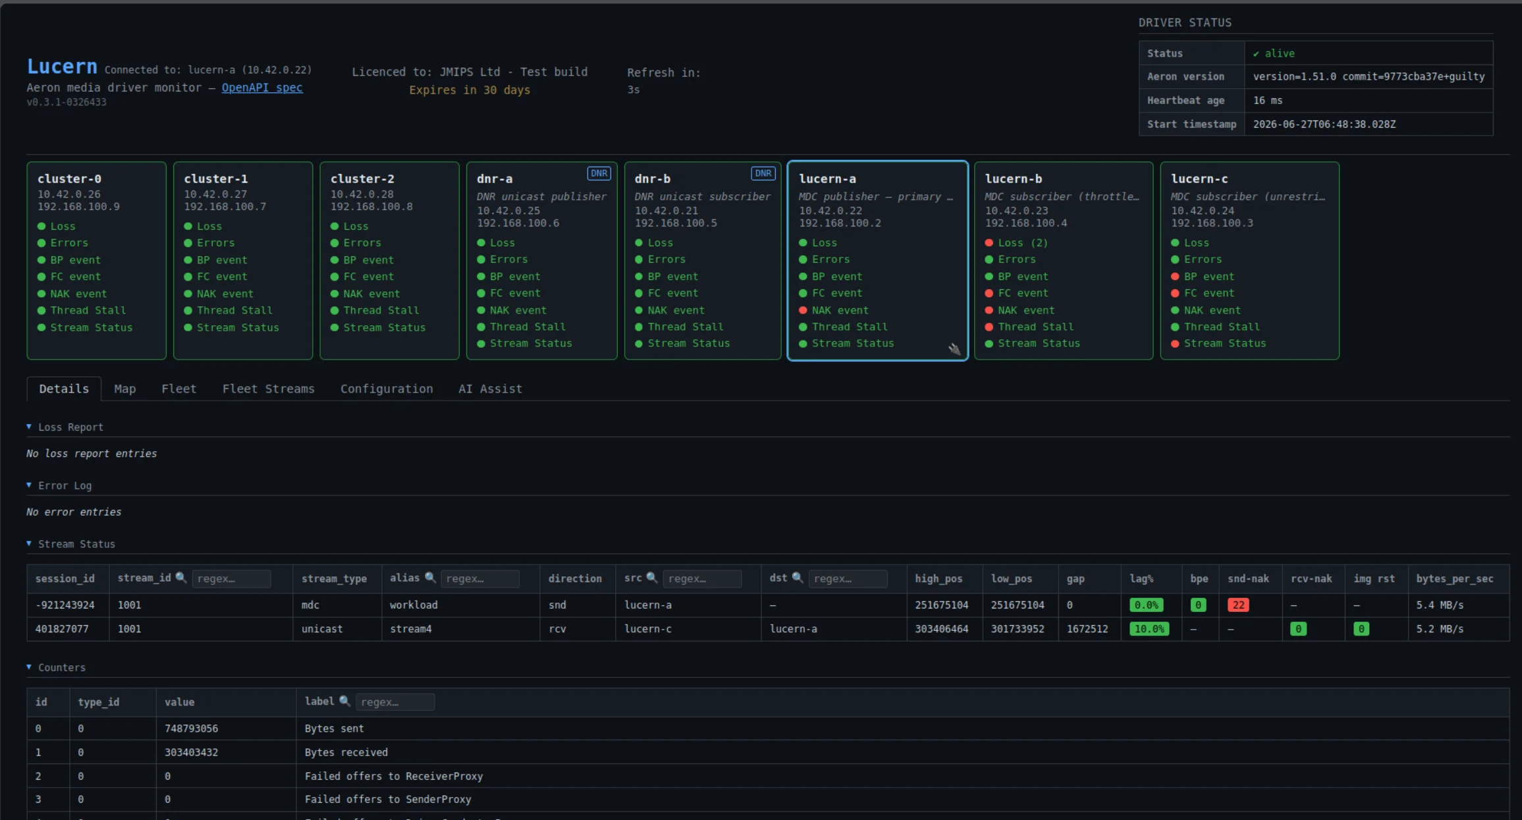The width and height of the screenshot is (1522, 820).
Task: Click the stream_id search magnifier icon
Action: pos(180,578)
